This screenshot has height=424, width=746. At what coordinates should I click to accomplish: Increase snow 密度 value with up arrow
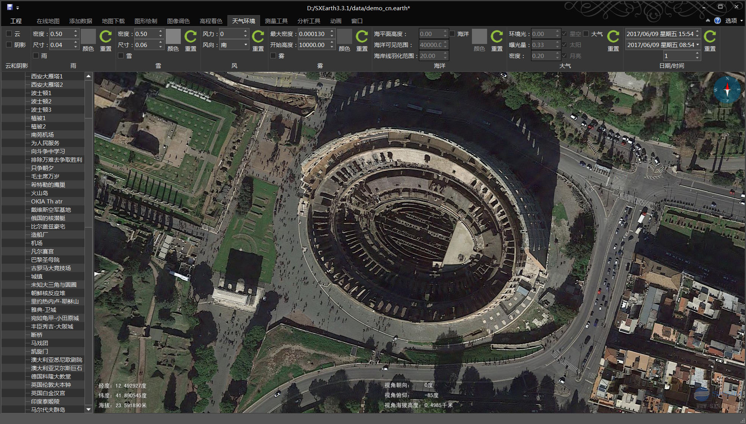pos(160,31)
